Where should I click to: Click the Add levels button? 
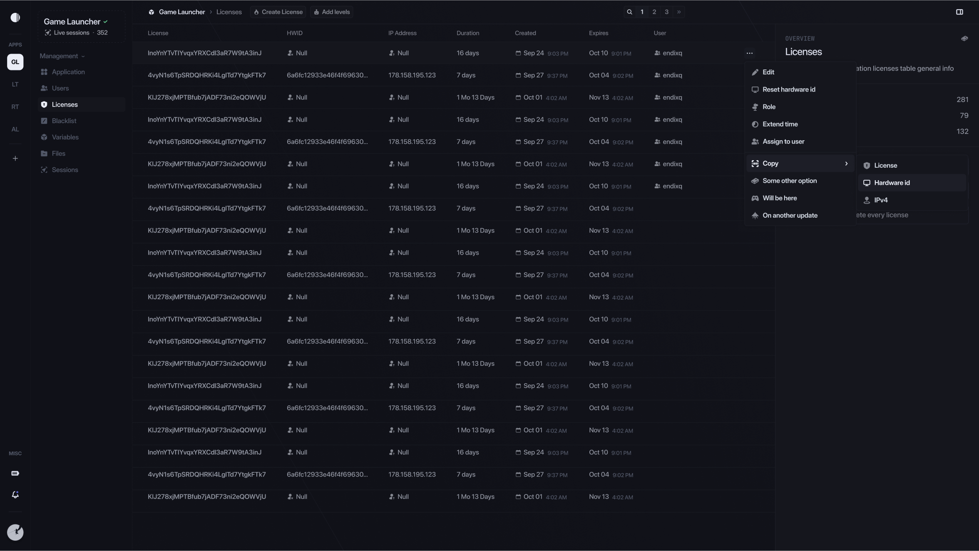click(x=332, y=12)
